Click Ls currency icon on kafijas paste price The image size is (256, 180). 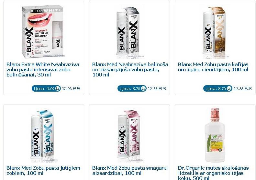[229, 88]
